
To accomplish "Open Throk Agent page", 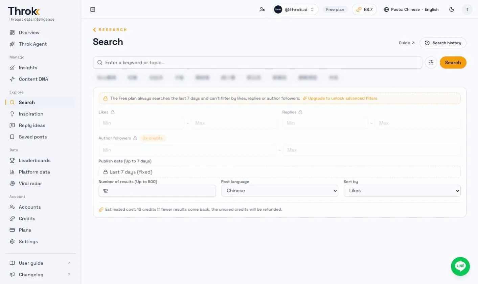I will click(41, 44).
